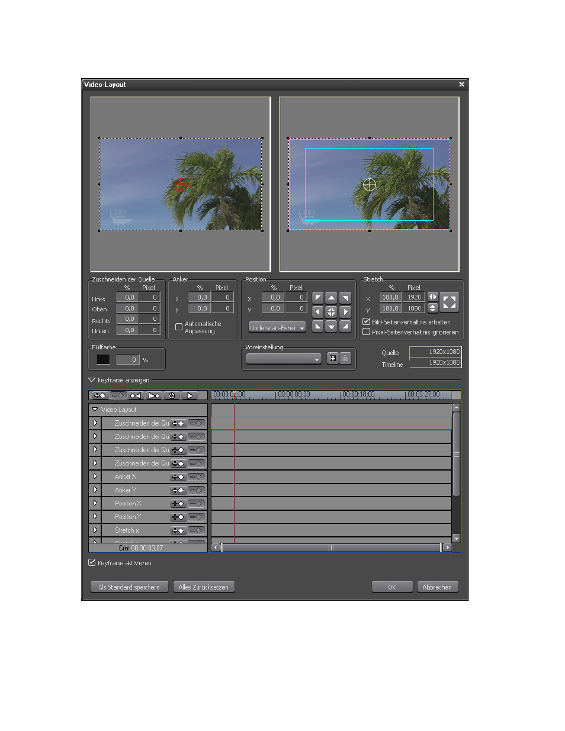Toggle loop playback in keyframe toolbar

point(172,395)
